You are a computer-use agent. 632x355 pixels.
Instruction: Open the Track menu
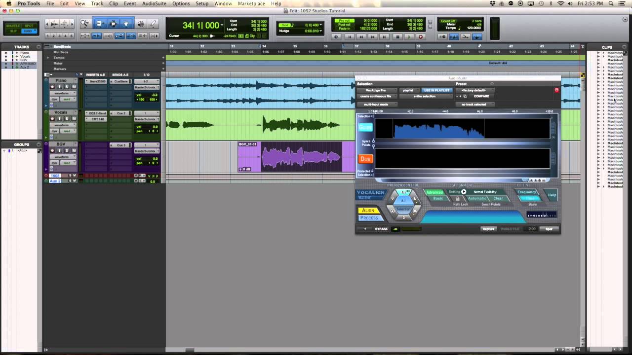(97, 3)
